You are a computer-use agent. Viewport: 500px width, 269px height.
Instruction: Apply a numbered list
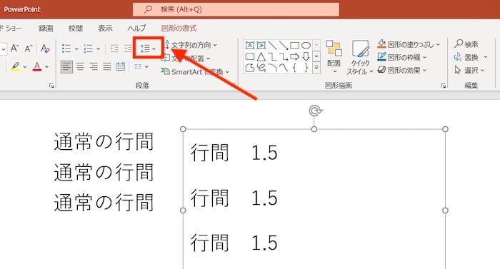click(88, 49)
